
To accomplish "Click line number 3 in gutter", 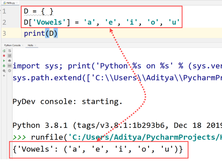I will (x=4, y=33).
